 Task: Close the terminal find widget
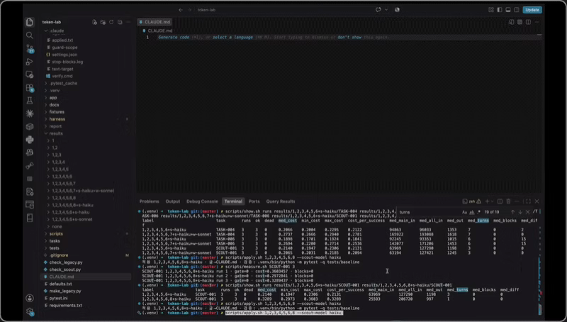coord(528,212)
